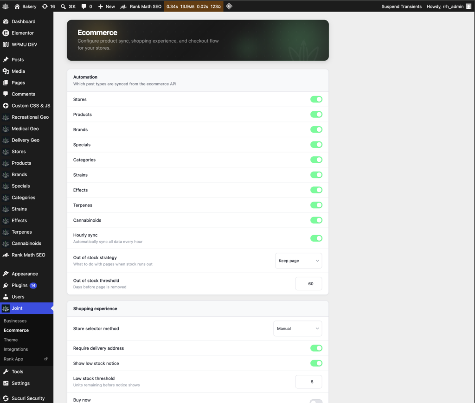This screenshot has height=403, width=475.
Task: Click the Media icon in sidebar
Action: pos(6,71)
